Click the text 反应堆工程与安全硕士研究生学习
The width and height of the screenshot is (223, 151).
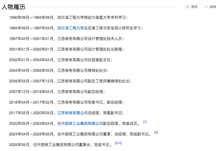tap(112, 28)
